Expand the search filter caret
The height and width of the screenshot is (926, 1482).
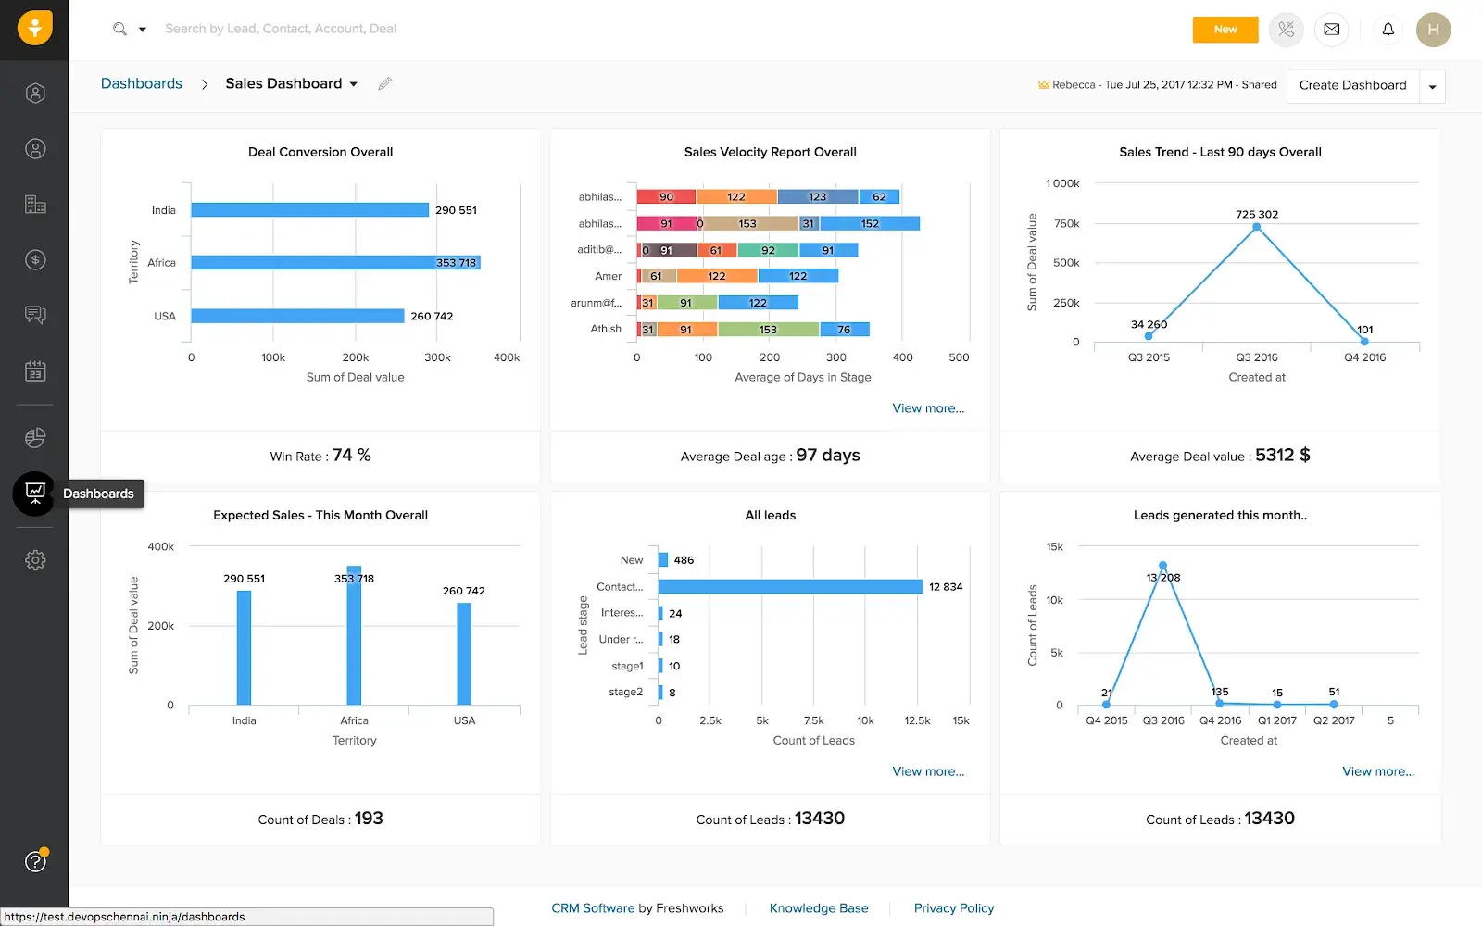coord(141,29)
